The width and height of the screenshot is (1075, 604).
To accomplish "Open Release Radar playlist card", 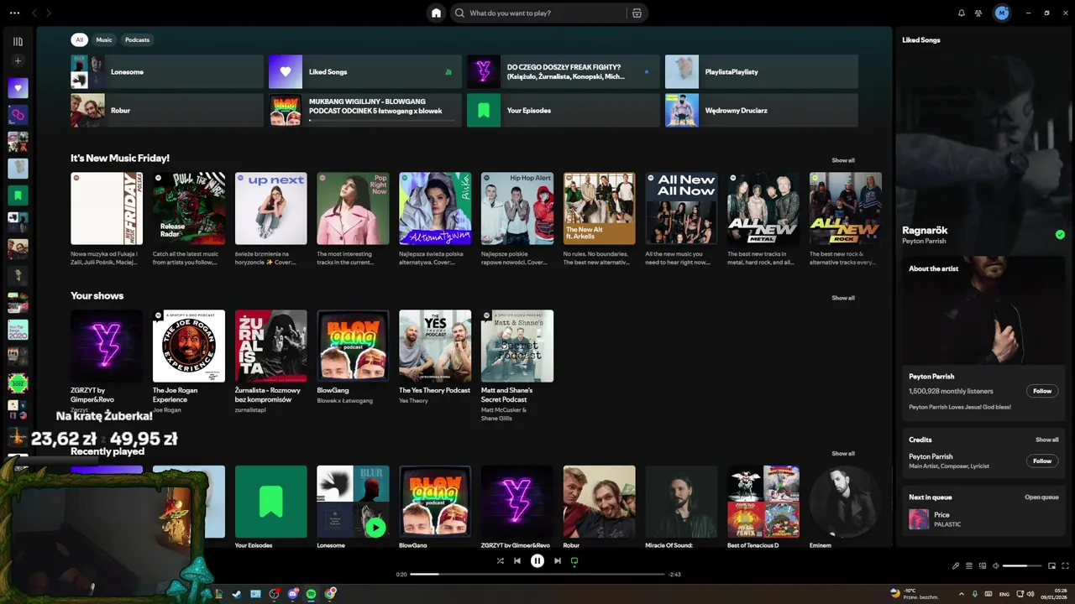I will (189, 219).
